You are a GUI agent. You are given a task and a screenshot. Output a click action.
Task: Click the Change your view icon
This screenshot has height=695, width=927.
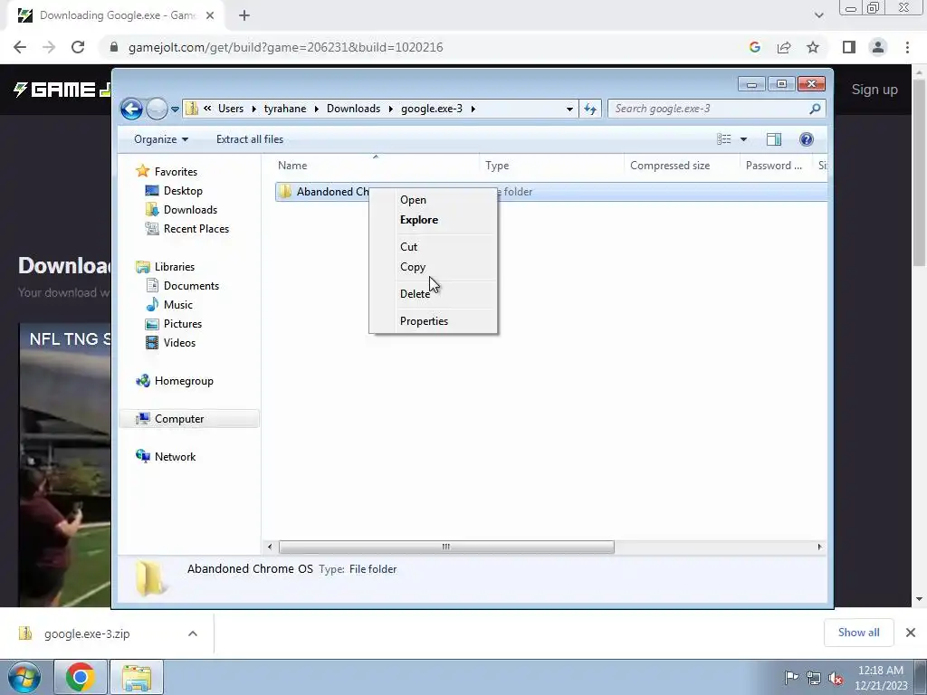point(724,139)
